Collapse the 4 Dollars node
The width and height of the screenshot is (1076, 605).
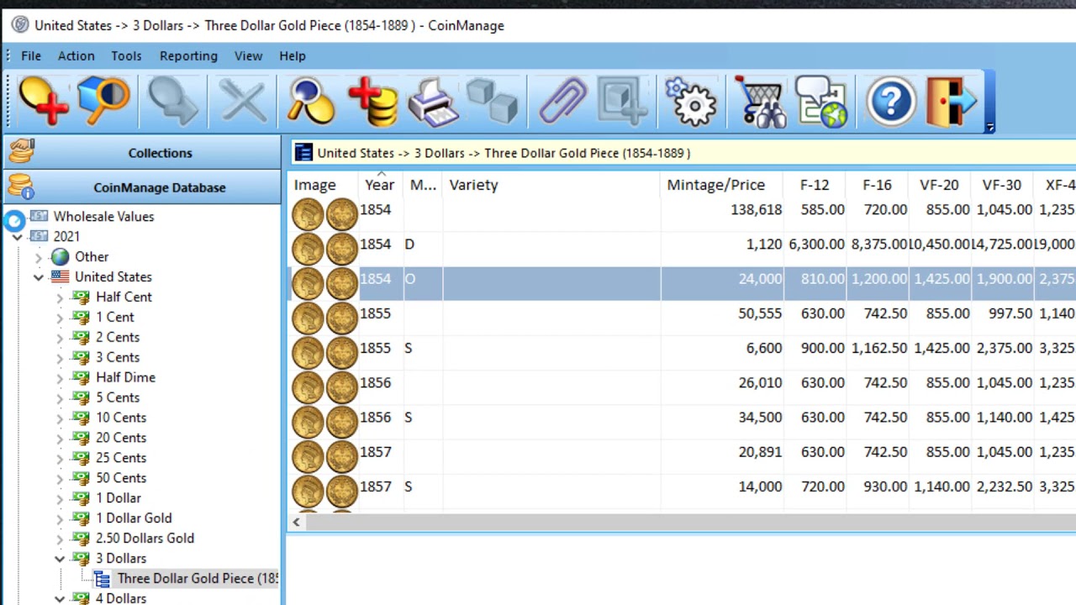point(60,599)
